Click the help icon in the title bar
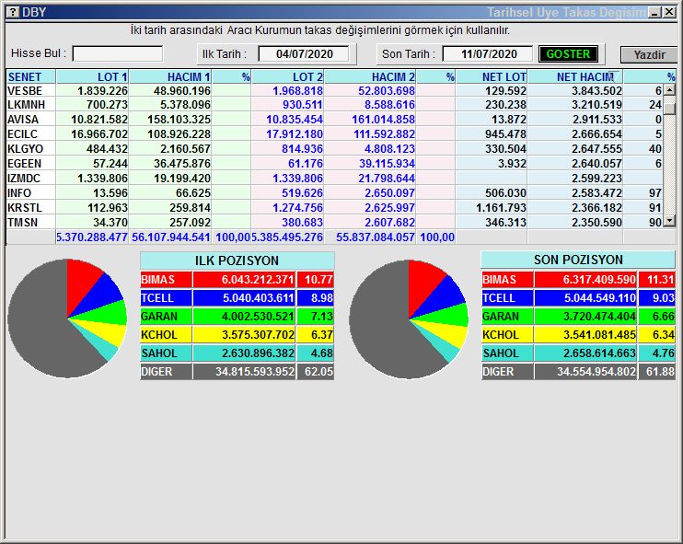683x544 pixels. point(11,12)
